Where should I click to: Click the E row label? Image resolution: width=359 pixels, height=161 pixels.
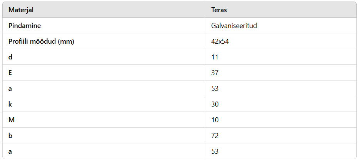click(x=10, y=73)
